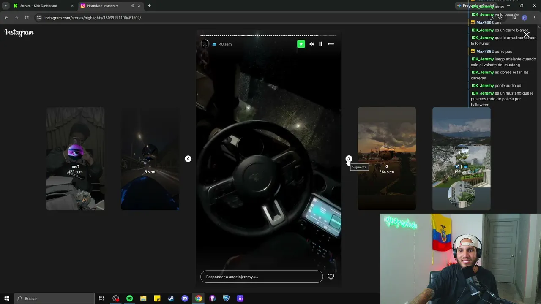Reply in the 'Responder a angelojeremy.x...' field
Image resolution: width=541 pixels, height=304 pixels.
coord(262,277)
